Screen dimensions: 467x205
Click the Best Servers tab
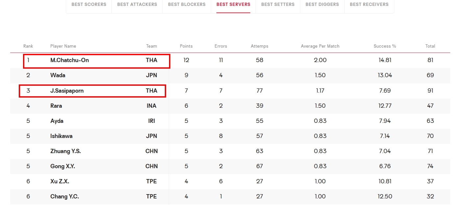233,4
